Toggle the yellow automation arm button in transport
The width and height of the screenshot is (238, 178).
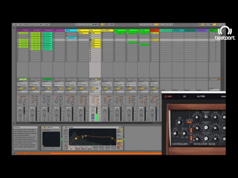point(102,24)
